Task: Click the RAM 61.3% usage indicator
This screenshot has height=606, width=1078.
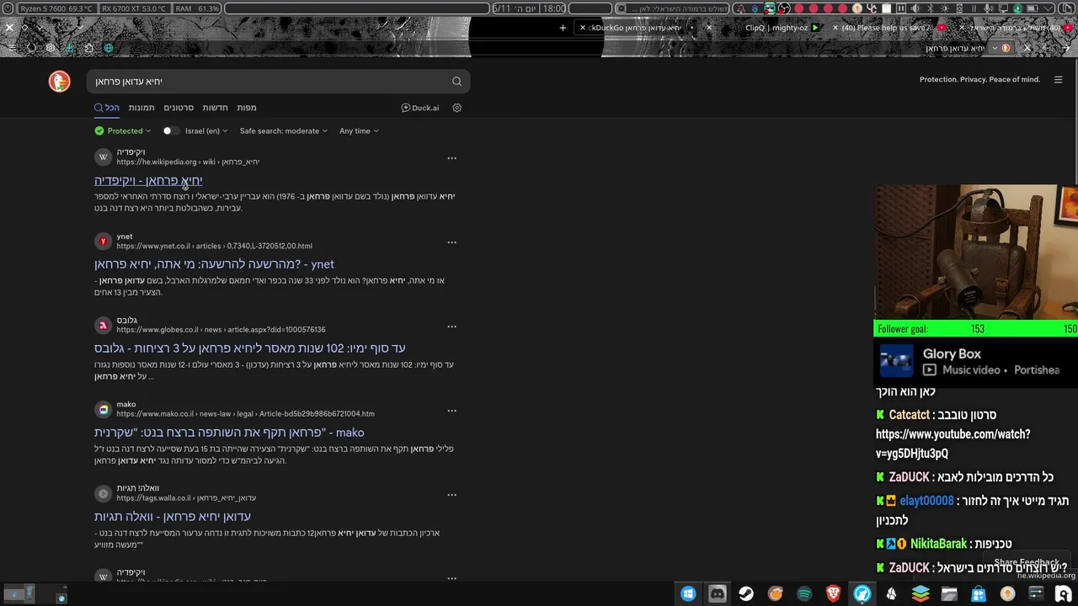Action: [196, 8]
